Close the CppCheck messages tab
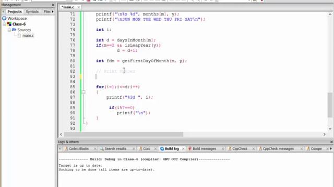334x187 pixels. 302,149
